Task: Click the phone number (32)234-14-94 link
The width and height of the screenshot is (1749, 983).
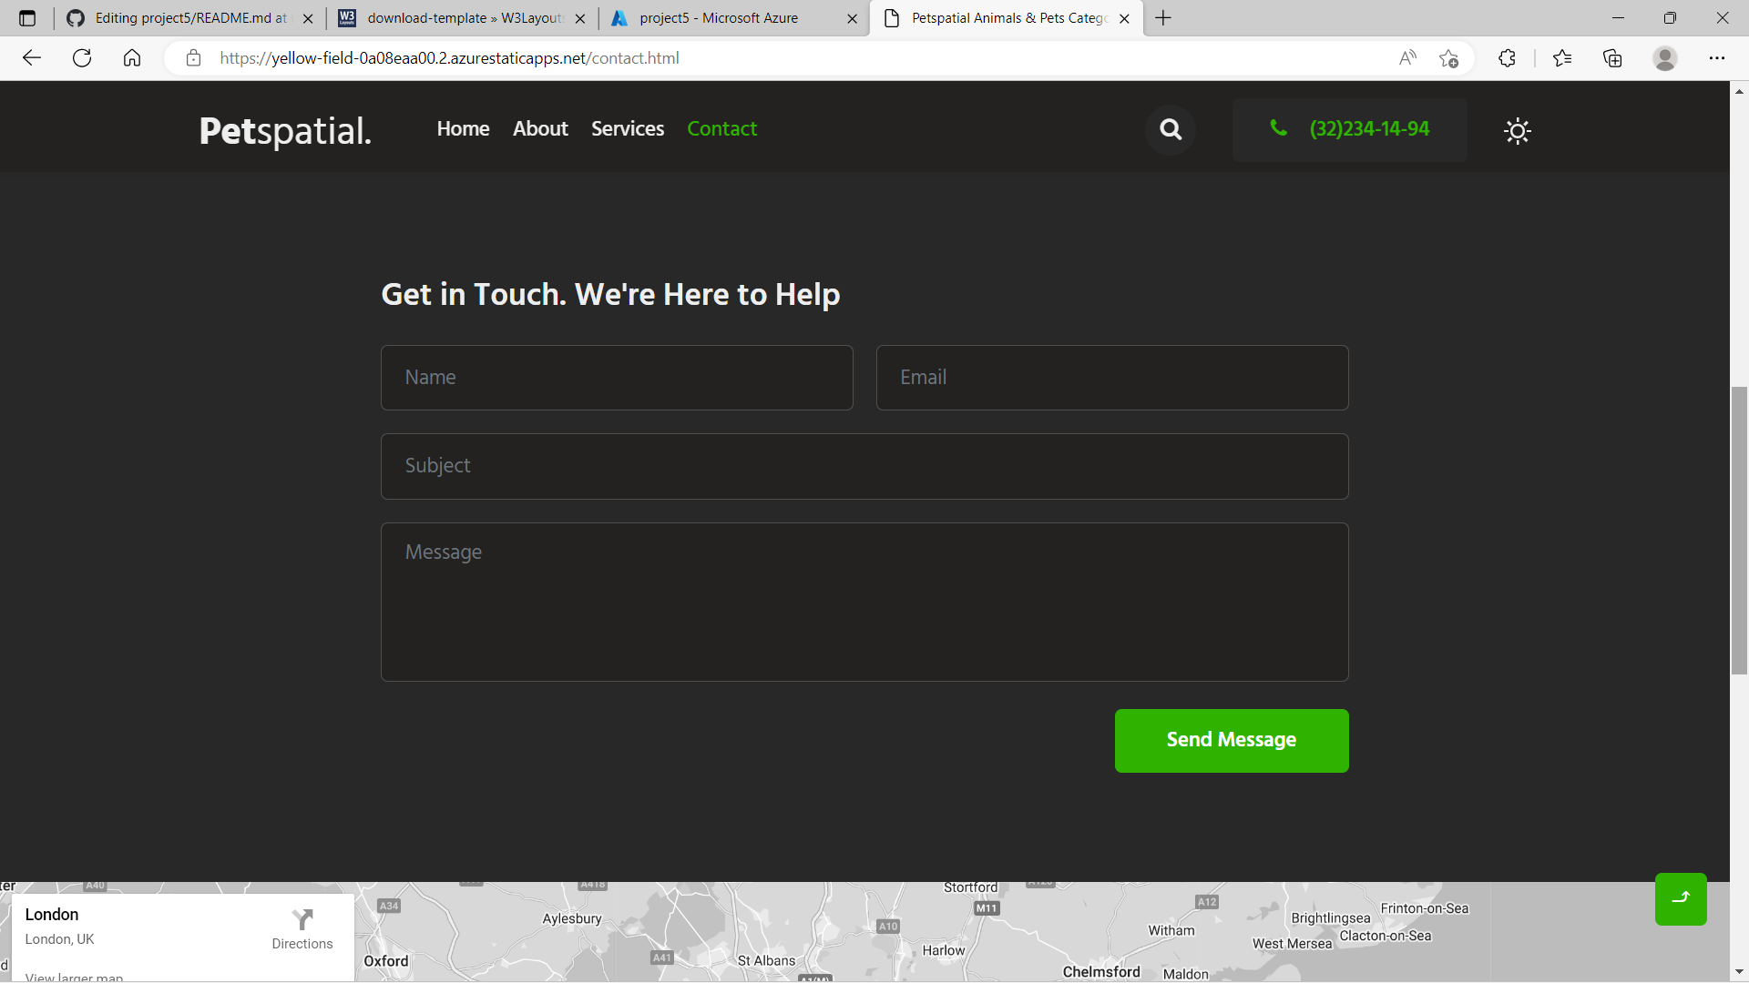Action: pyautogui.click(x=1368, y=129)
